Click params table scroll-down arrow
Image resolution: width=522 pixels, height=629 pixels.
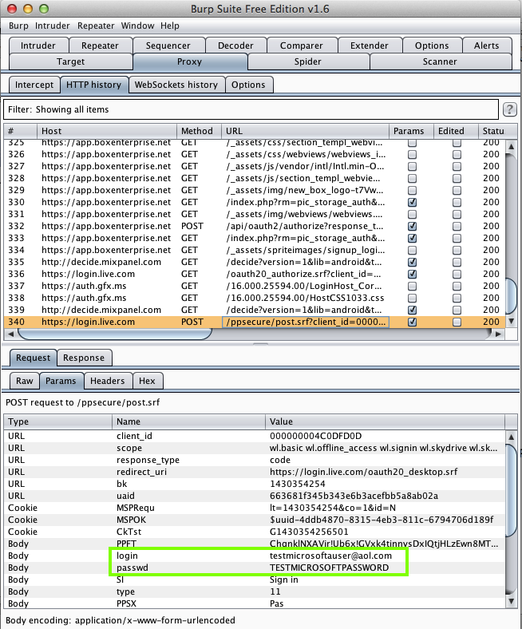click(511, 601)
